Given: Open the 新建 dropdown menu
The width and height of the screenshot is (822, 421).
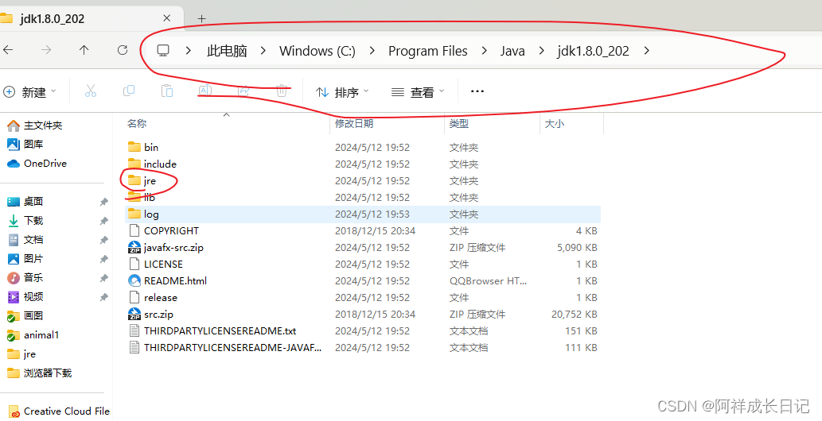Looking at the screenshot, I should pyautogui.click(x=29, y=92).
